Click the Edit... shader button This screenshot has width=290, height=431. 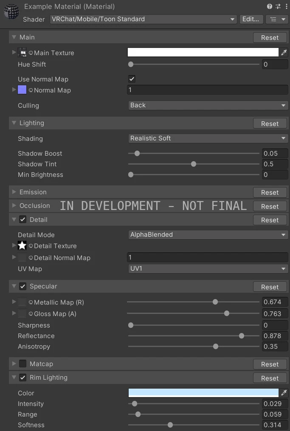pyautogui.click(x=251, y=19)
